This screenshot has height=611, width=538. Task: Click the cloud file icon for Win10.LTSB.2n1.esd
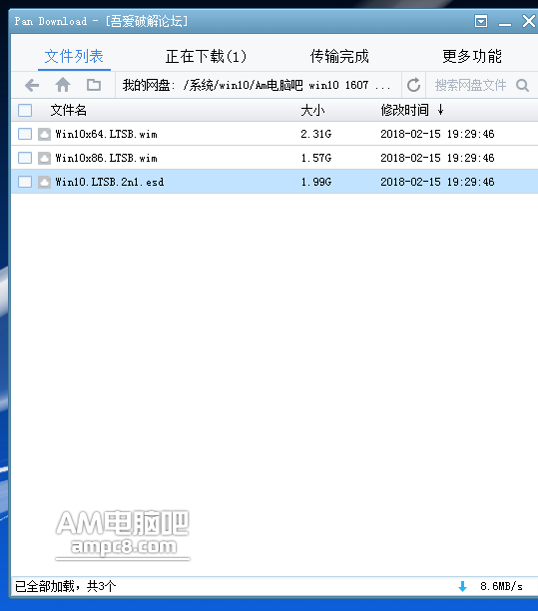44,182
